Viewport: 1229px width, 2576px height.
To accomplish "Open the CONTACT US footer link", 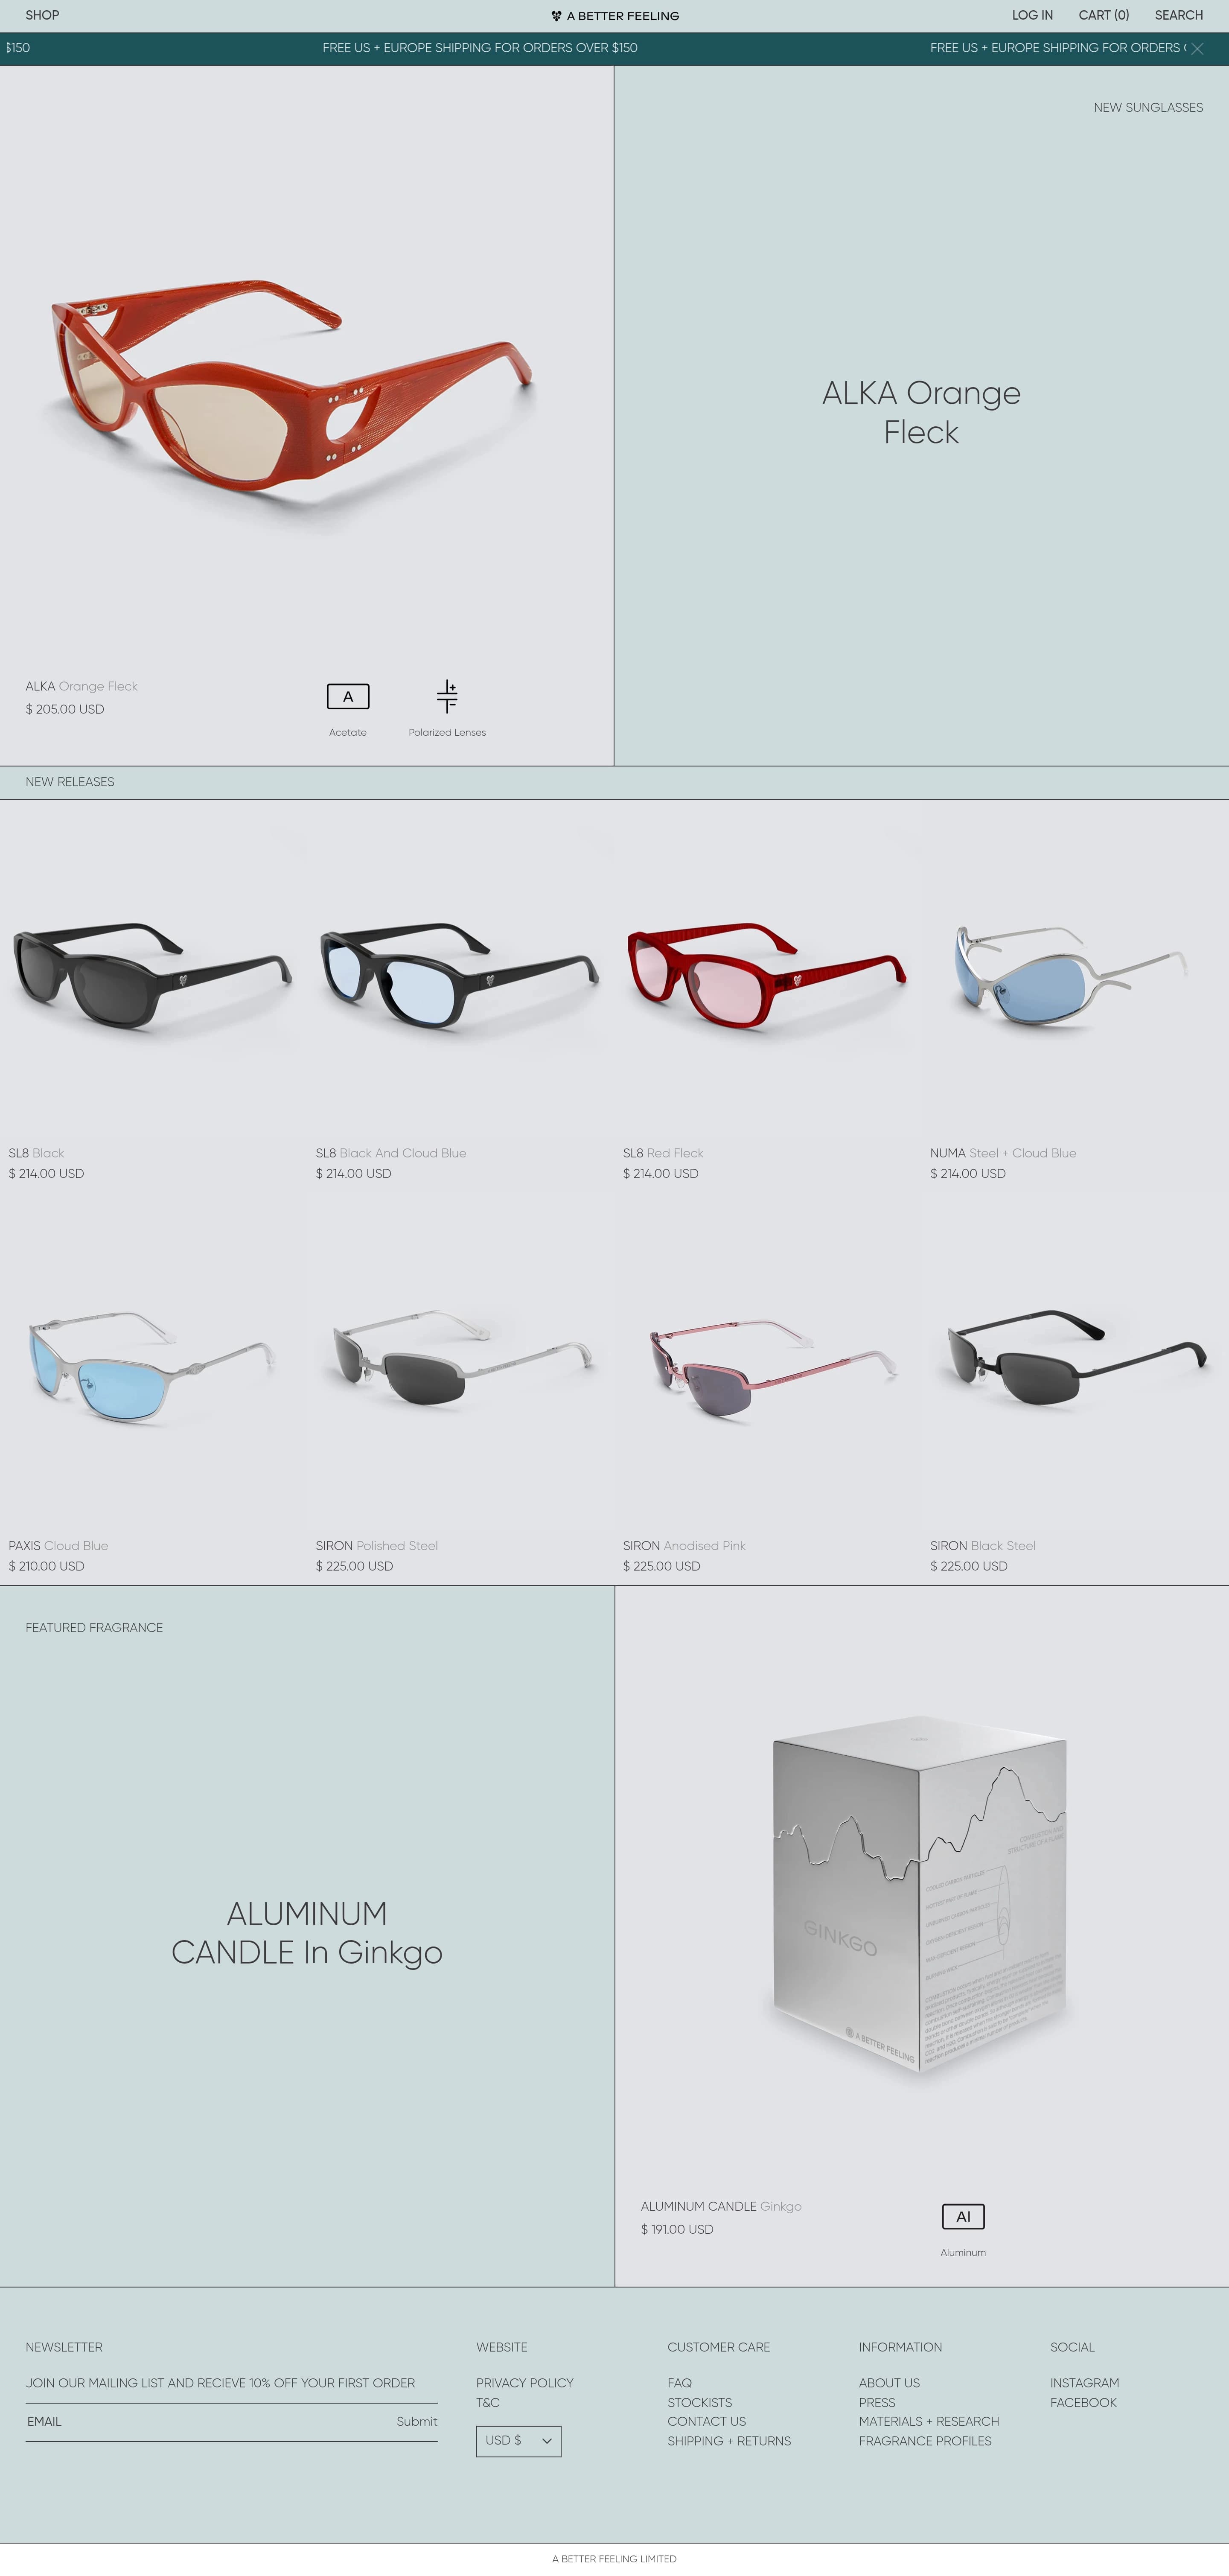I will pos(707,2421).
